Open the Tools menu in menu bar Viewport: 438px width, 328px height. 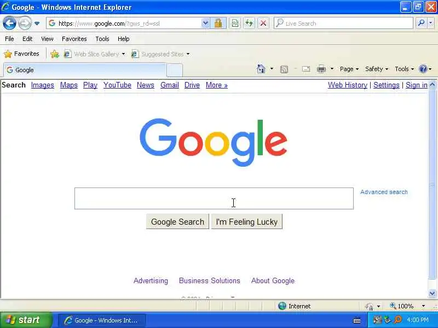pos(102,39)
